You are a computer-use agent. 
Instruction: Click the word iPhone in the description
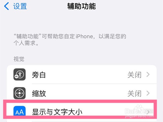pyautogui.click(x=84, y=36)
